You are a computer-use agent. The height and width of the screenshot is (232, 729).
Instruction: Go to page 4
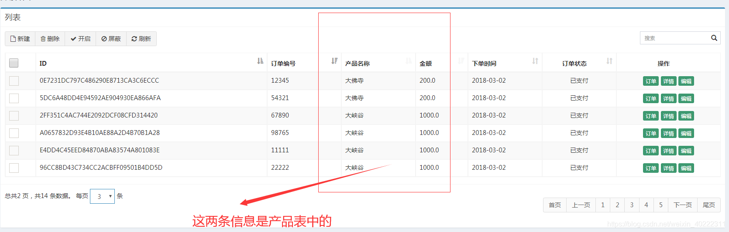[646, 205]
